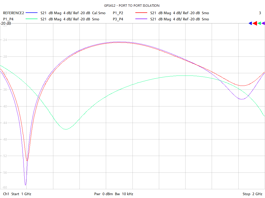This screenshot has width=265, height=198.
Task: Click the green P1_P4 legend line
Action: [x=32, y=19]
